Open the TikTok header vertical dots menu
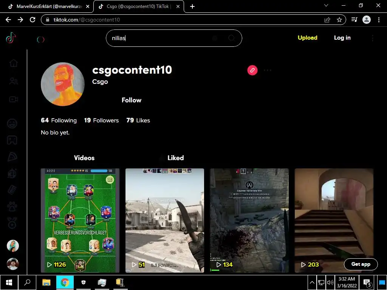387x290 pixels. pos(373,38)
